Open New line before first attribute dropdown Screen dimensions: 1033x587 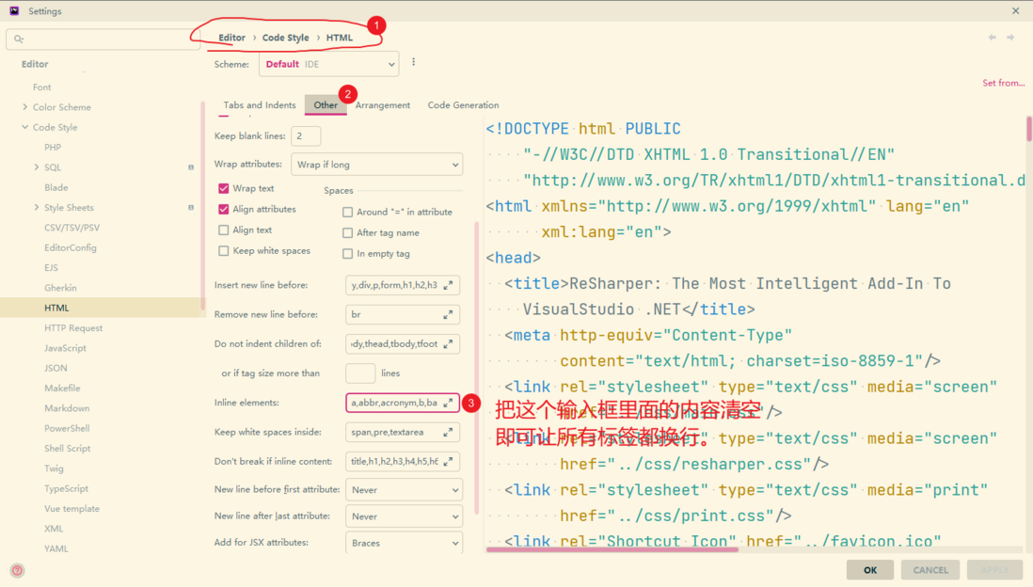coord(404,490)
